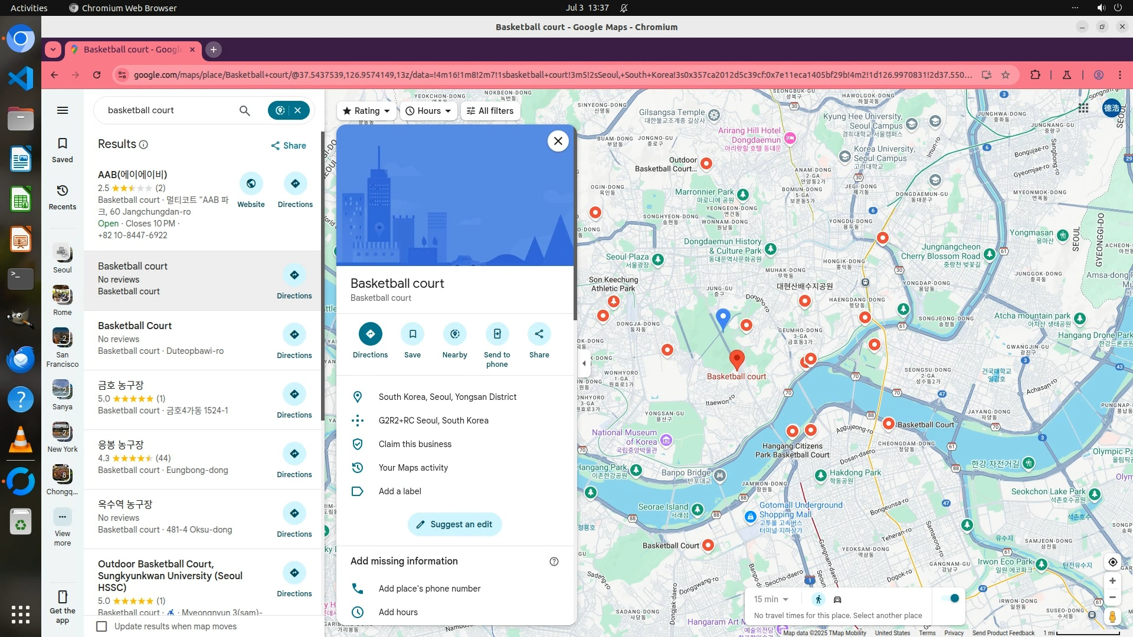Open the main hamburger menu

tap(62, 110)
